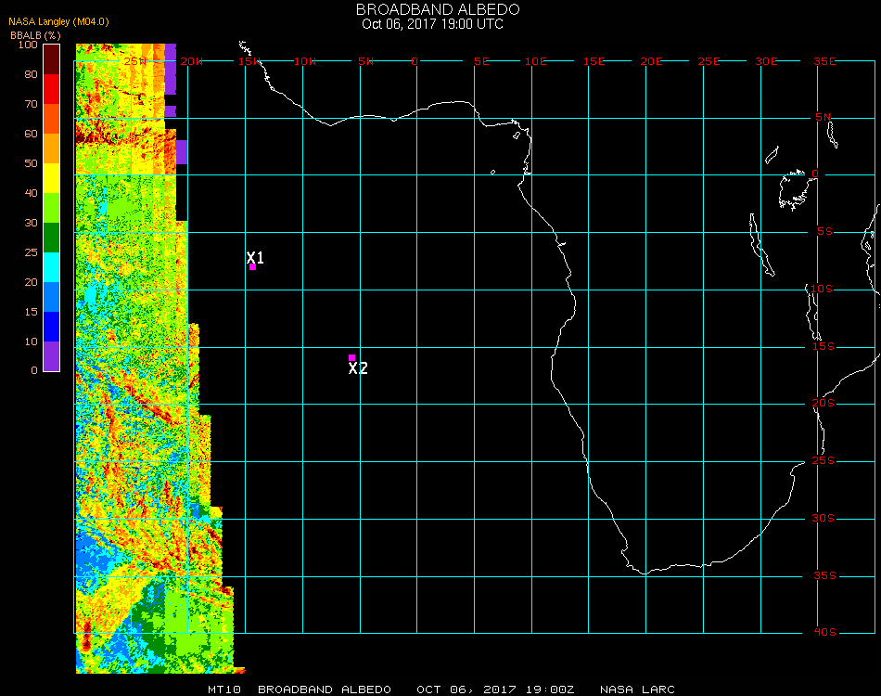Image resolution: width=881 pixels, height=696 pixels.
Task: Click the orange 50–60% legend segment
Action: (x=52, y=148)
